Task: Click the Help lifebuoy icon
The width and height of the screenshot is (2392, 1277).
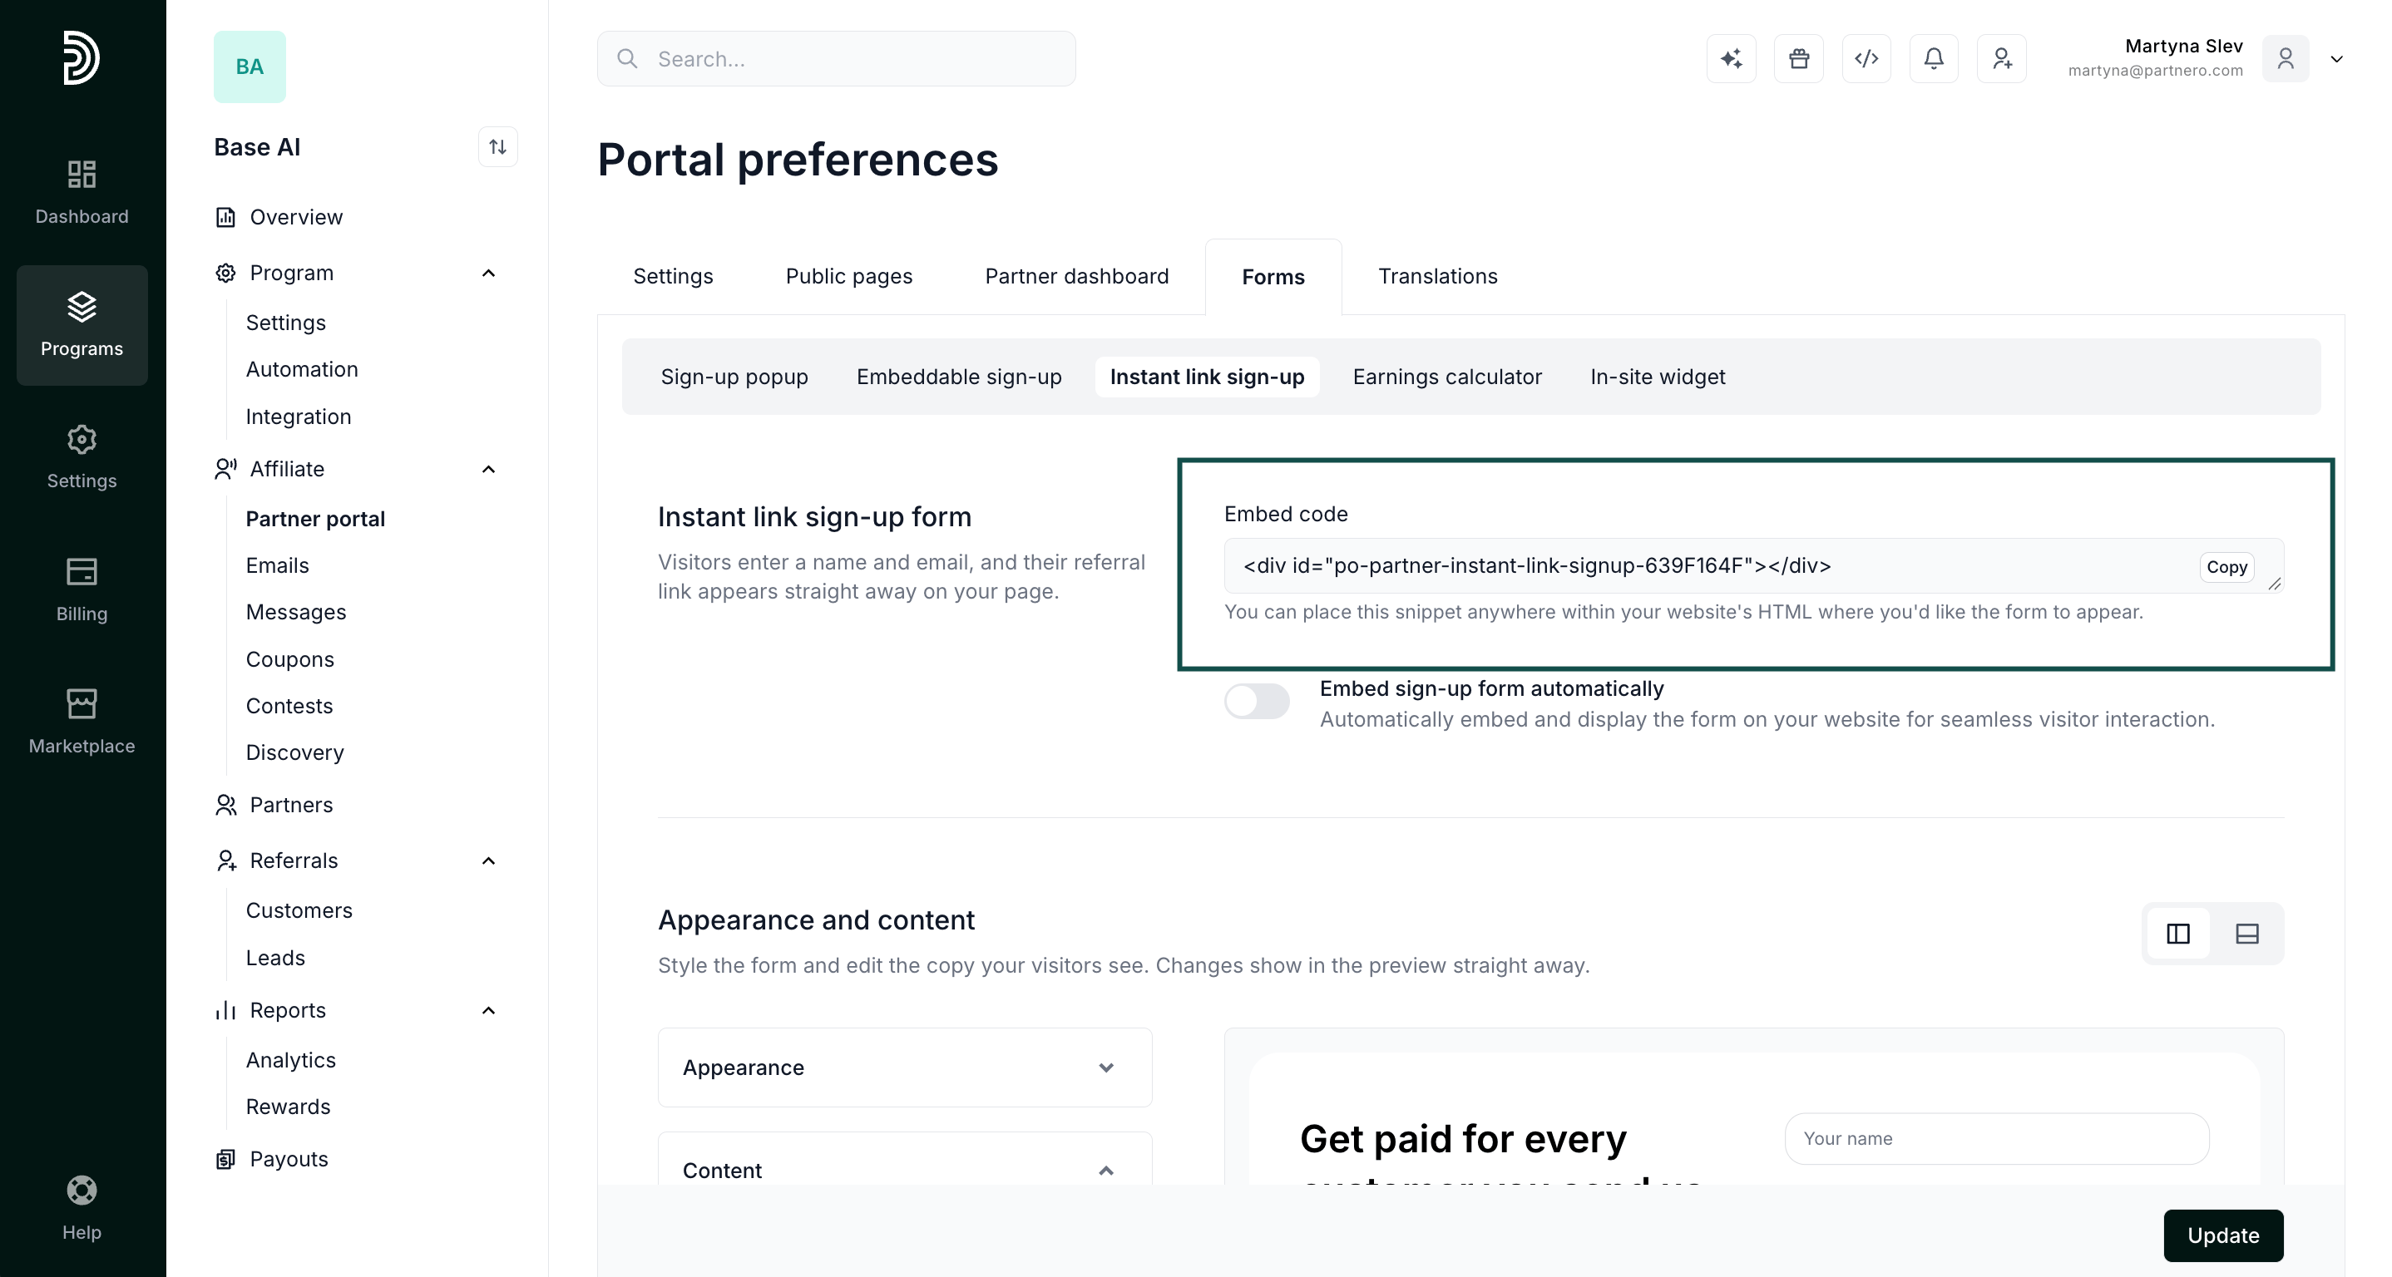Action: pos(82,1191)
